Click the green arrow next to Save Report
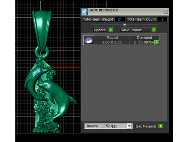 [x=154, y=30]
